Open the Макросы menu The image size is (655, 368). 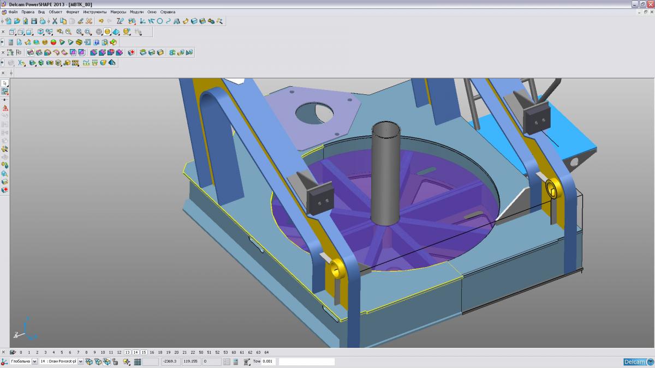[118, 11]
